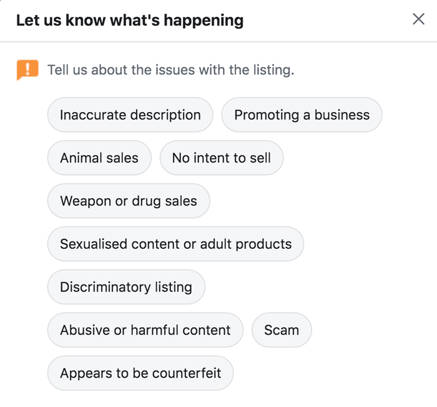Pick the Animal sales chip
This screenshot has width=437, height=407.
coord(99,158)
